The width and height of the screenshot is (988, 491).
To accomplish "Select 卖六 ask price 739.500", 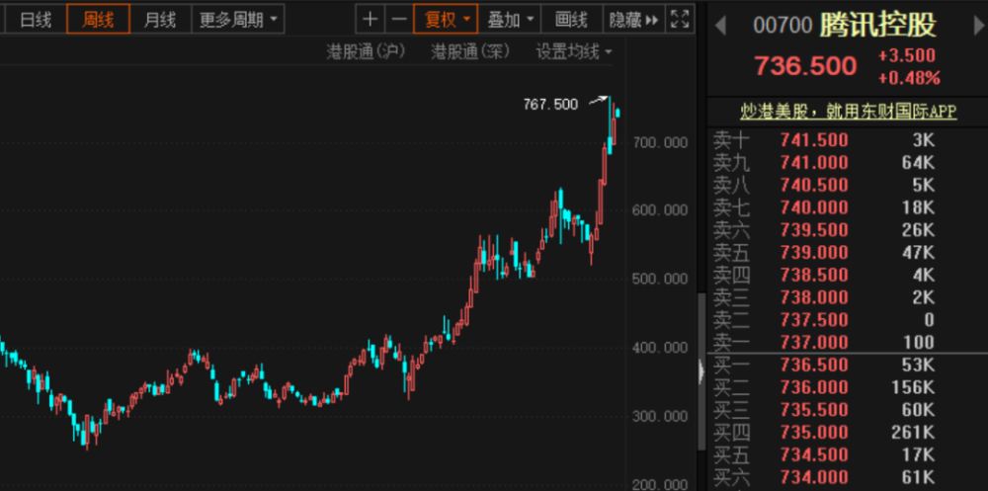I will pos(814,229).
